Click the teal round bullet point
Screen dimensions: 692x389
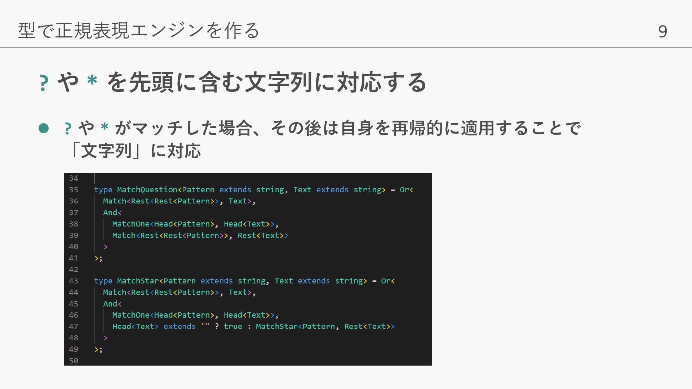pos(44,128)
